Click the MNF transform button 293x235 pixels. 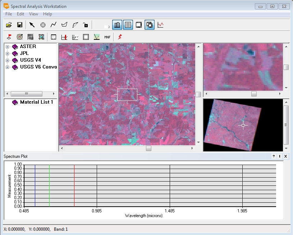point(107,37)
